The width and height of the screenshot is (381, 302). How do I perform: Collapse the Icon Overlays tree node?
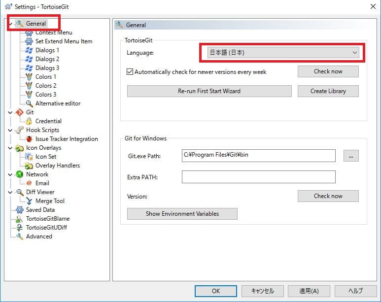point(11,148)
